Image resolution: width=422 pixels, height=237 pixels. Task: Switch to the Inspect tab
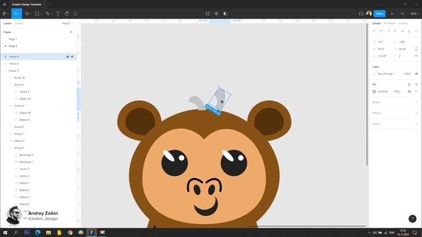click(x=403, y=24)
